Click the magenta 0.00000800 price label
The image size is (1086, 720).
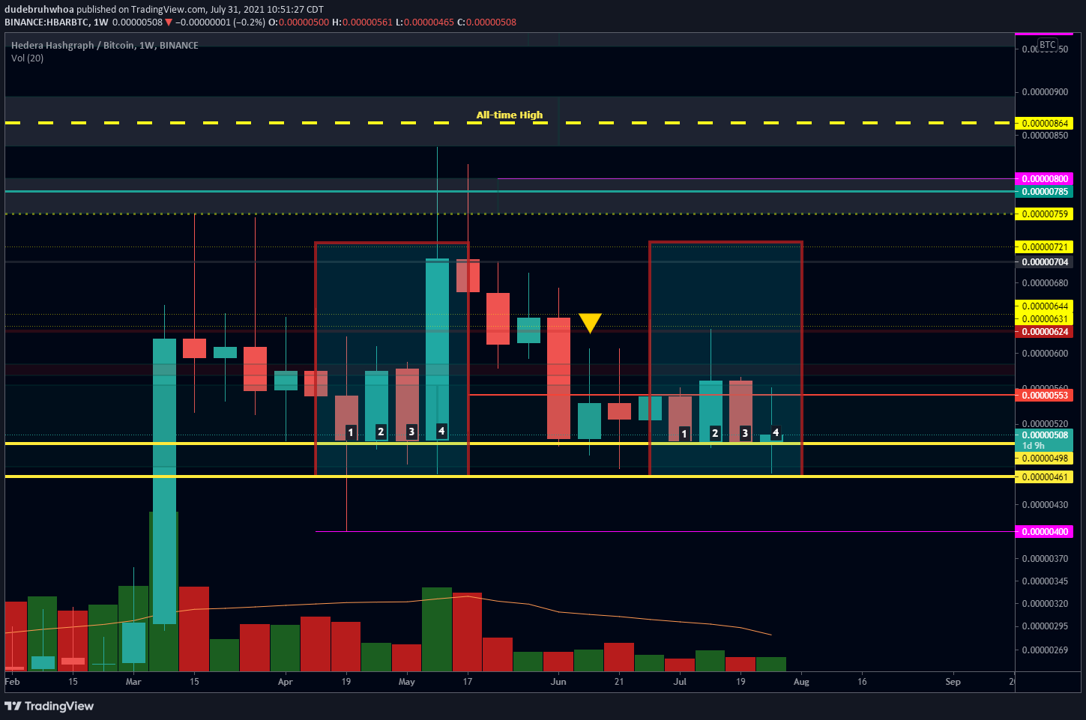pyautogui.click(x=1043, y=179)
